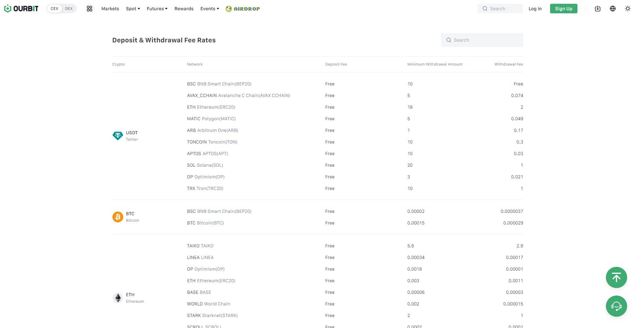Screen dimensions: 635x328
Task: Open the apps grid menu icon
Action: 89,9
